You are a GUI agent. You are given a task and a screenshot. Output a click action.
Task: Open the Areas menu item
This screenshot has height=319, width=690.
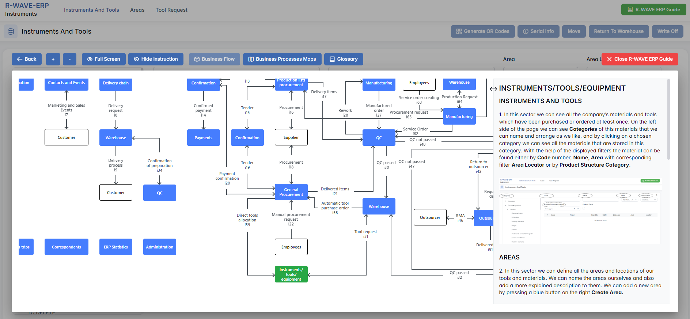137,10
